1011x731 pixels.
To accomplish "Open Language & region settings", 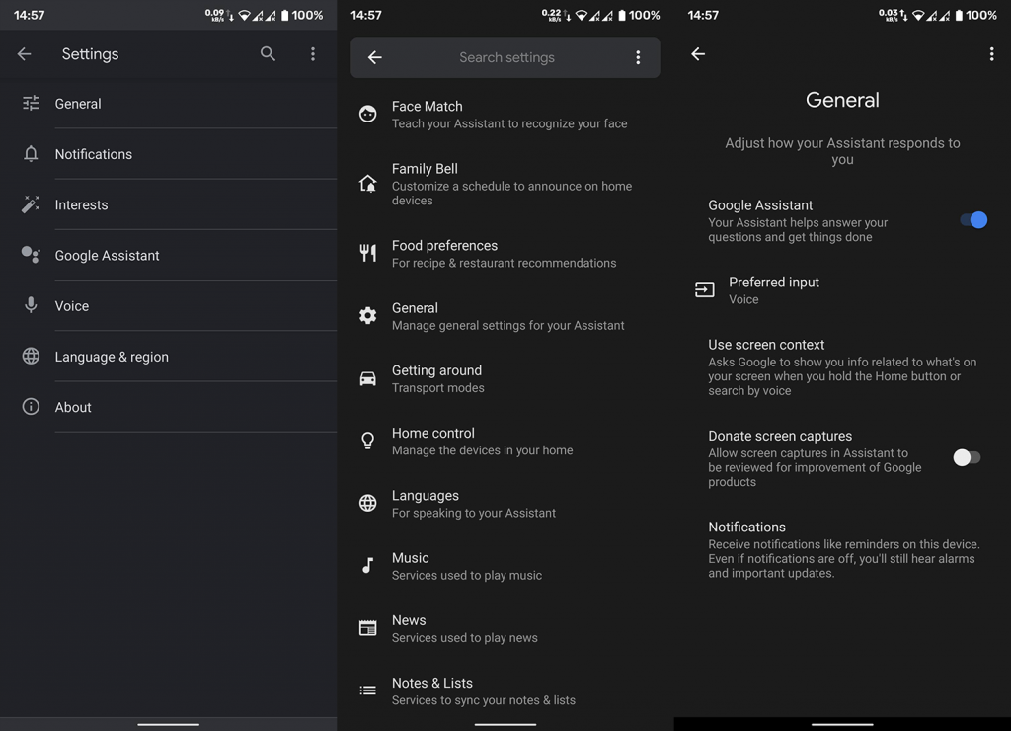I will [x=168, y=357].
